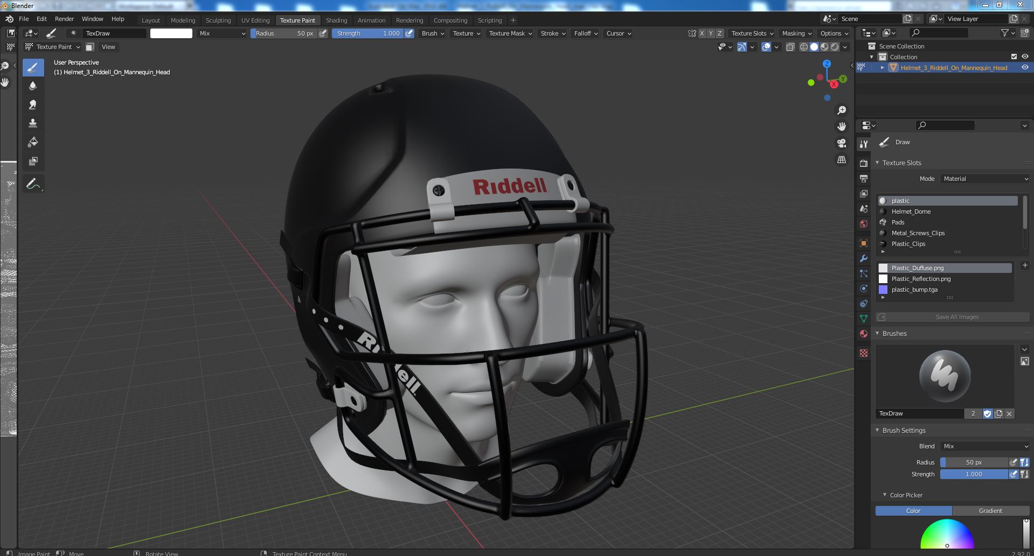1034x556 pixels.
Task: Open the Material properties tab
Action: (x=864, y=334)
